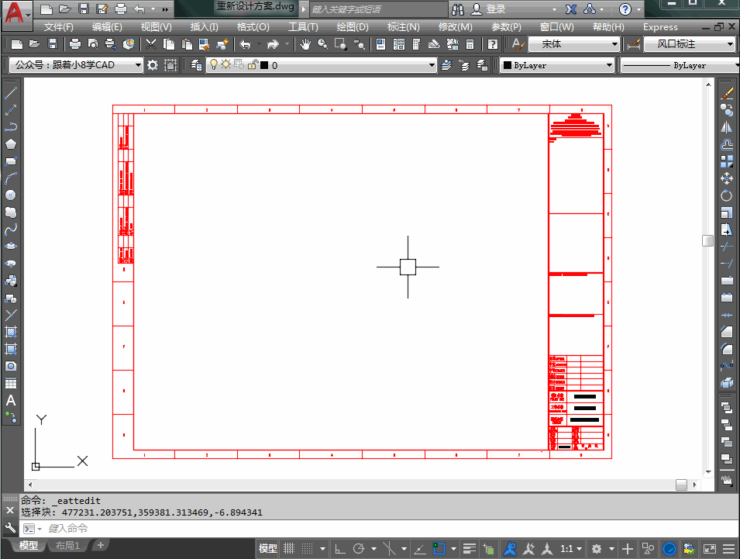
Task: Toggle lineweight display in status bar
Action: [x=470, y=549]
